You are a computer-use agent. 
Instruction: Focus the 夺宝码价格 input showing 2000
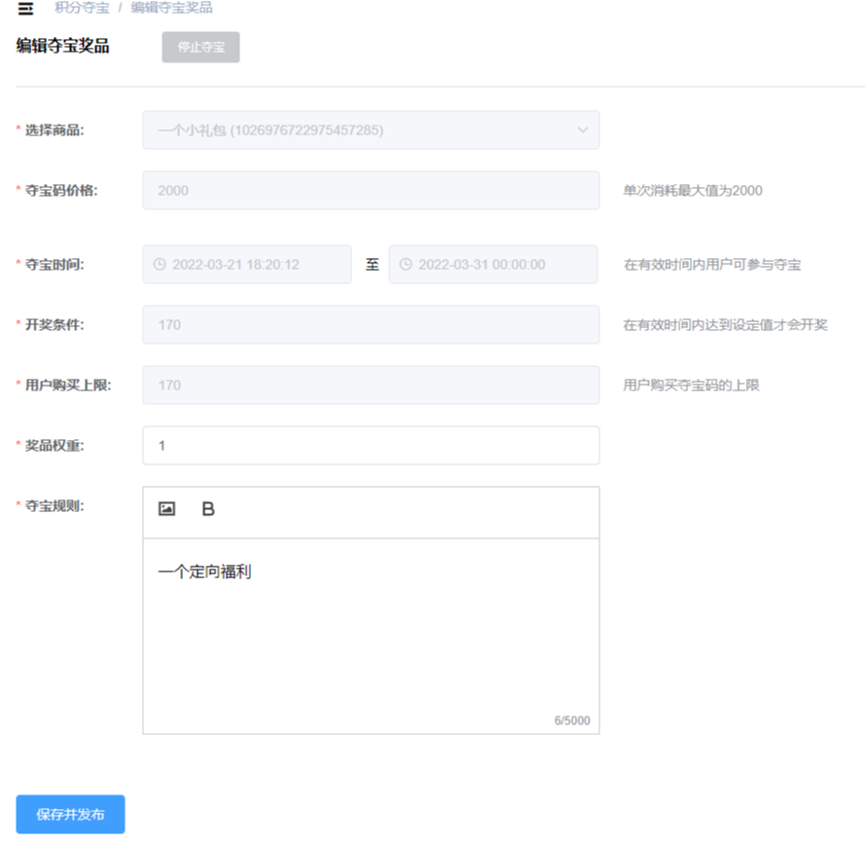tap(370, 191)
